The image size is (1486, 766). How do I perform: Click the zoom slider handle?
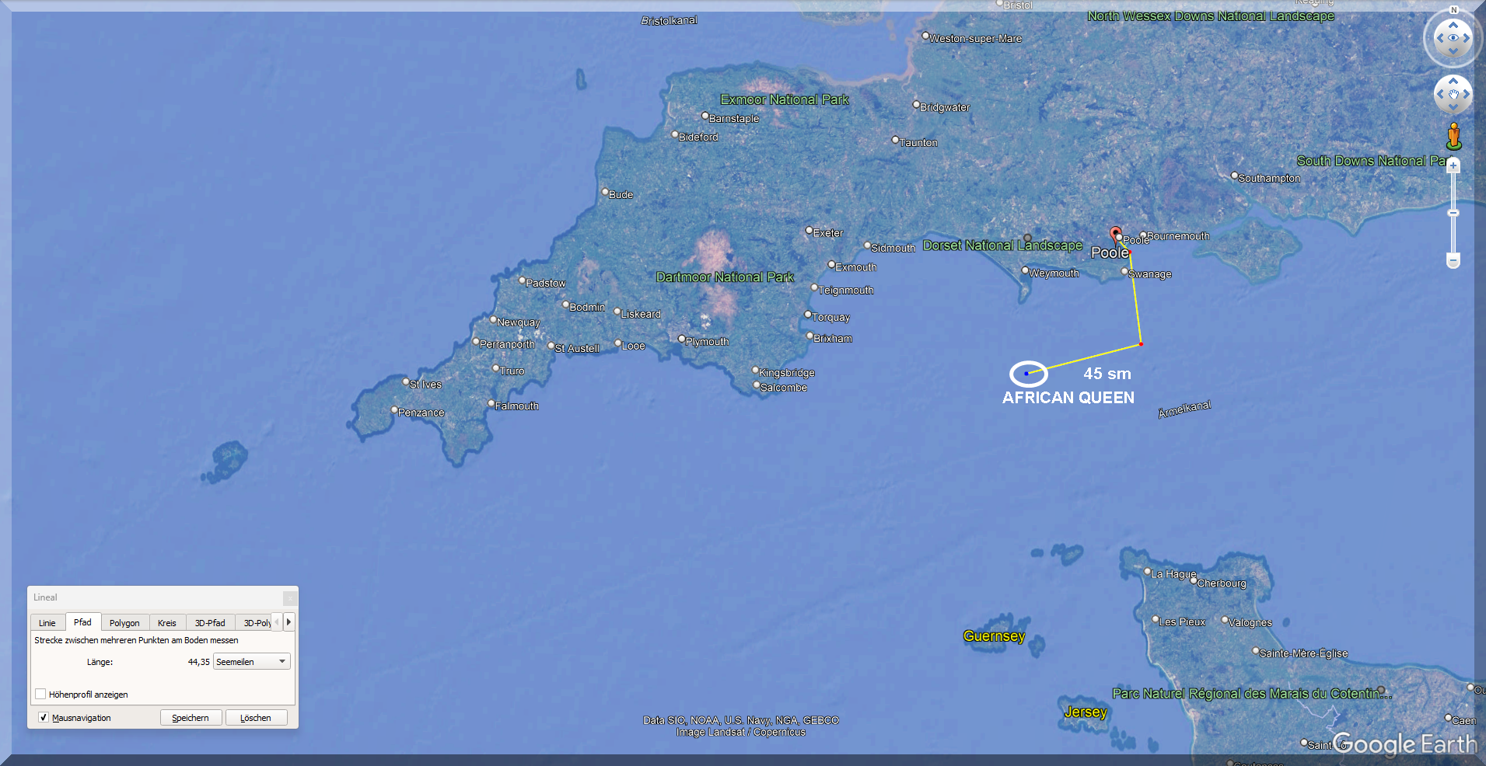[1453, 213]
